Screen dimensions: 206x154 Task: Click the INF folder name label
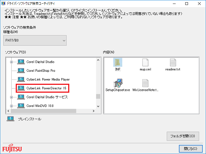pos(118,69)
